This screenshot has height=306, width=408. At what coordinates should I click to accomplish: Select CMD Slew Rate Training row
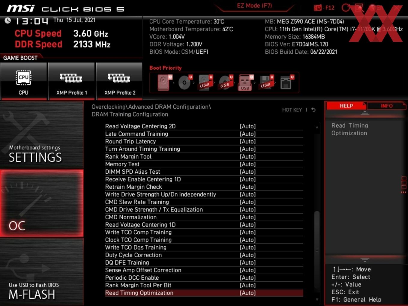[204, 202]
